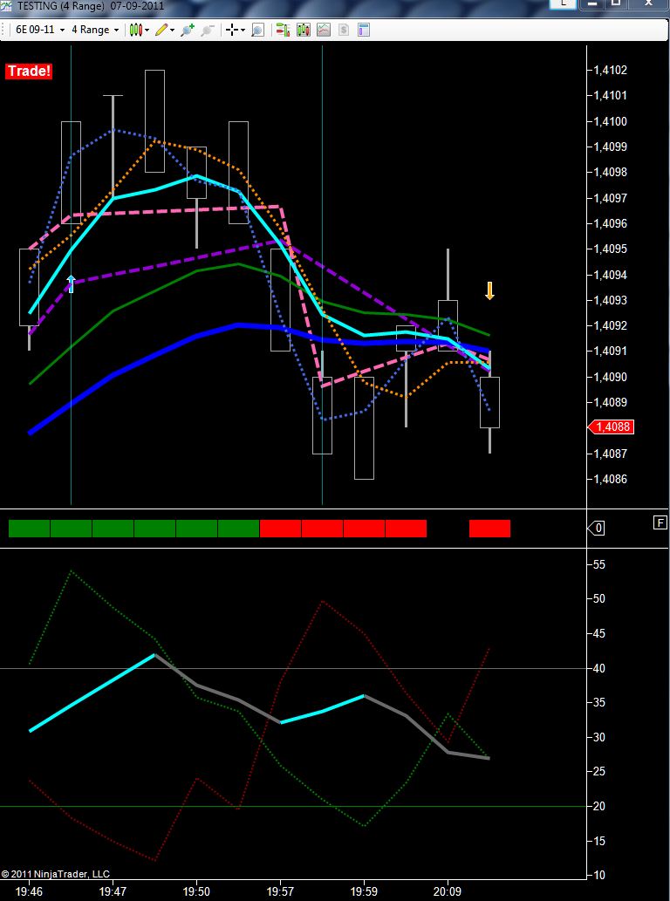The height and width of the screenshot is (901, 670).
Task: Click the isolated last red trend block
Action: (489, 528)
